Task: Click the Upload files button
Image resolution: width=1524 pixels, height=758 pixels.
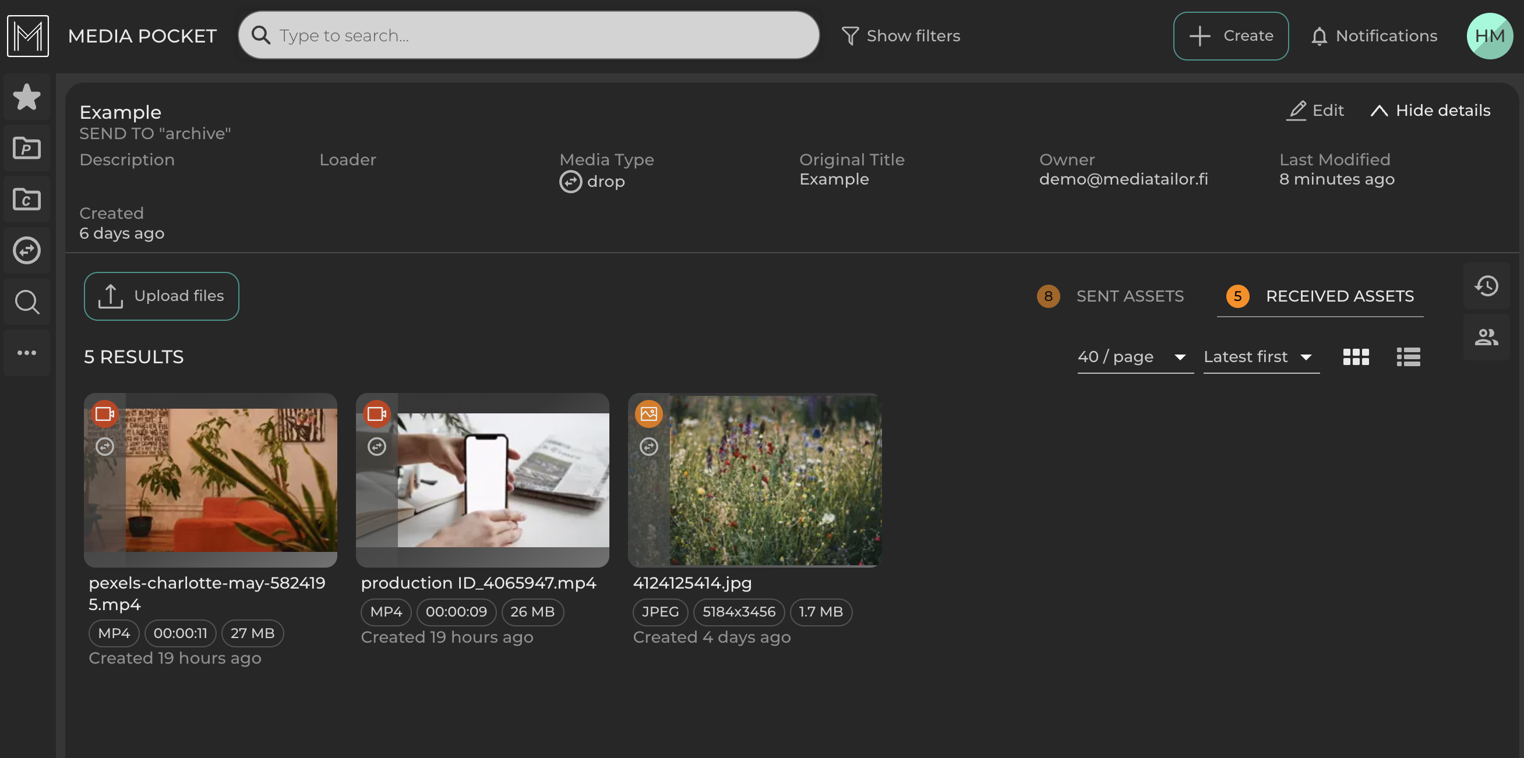Action: (161, 296)
